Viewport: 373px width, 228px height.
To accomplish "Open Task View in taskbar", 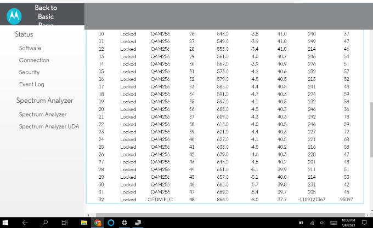I will point(64,223).
